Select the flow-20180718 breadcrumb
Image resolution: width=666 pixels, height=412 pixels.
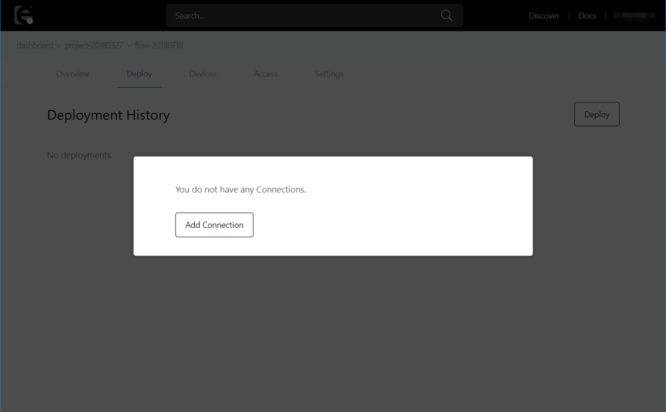158,45
